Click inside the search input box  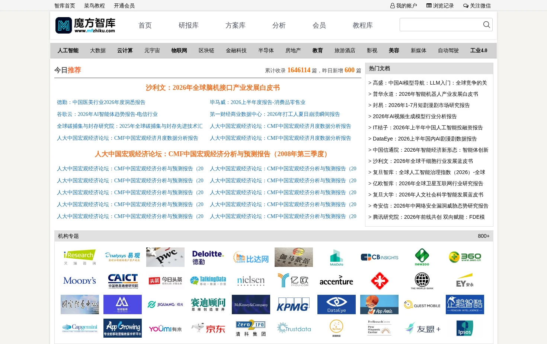coord(441,25)
